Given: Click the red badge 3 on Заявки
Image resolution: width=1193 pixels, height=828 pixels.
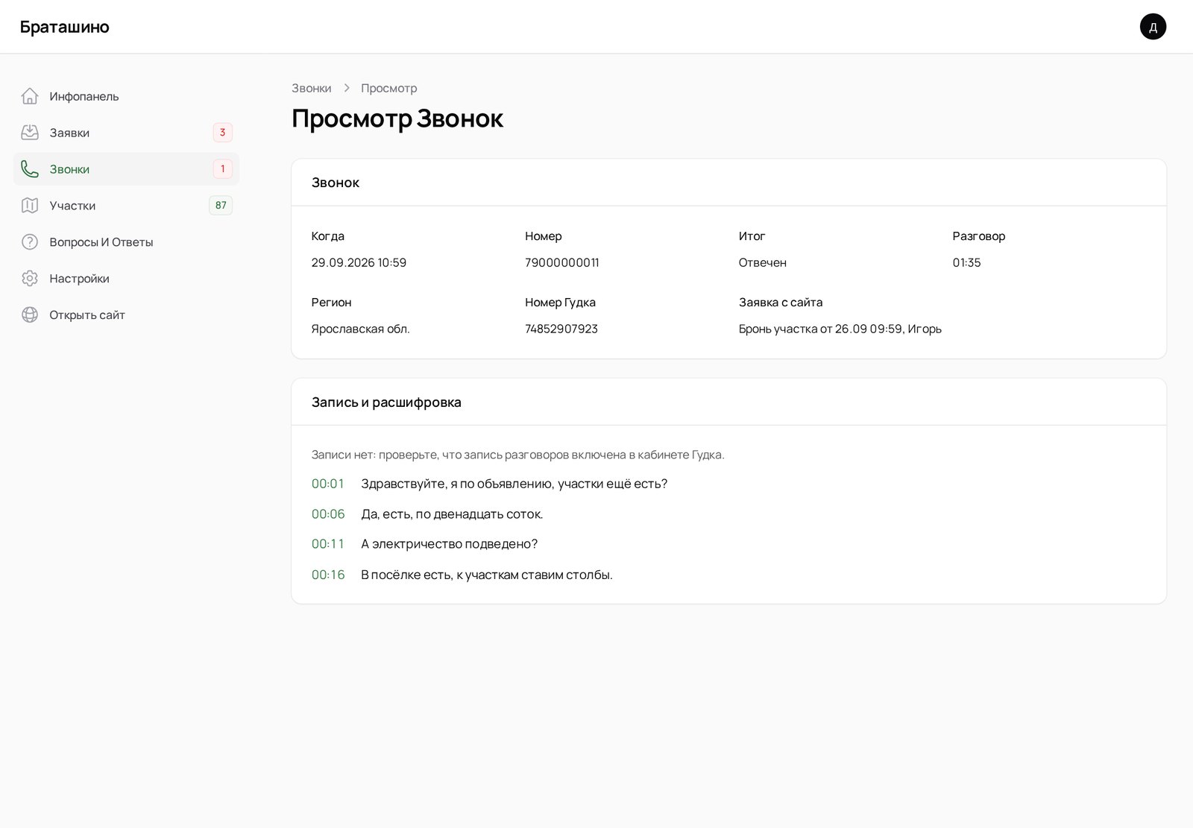Looking at the screenshot, I should coord(222,133).
